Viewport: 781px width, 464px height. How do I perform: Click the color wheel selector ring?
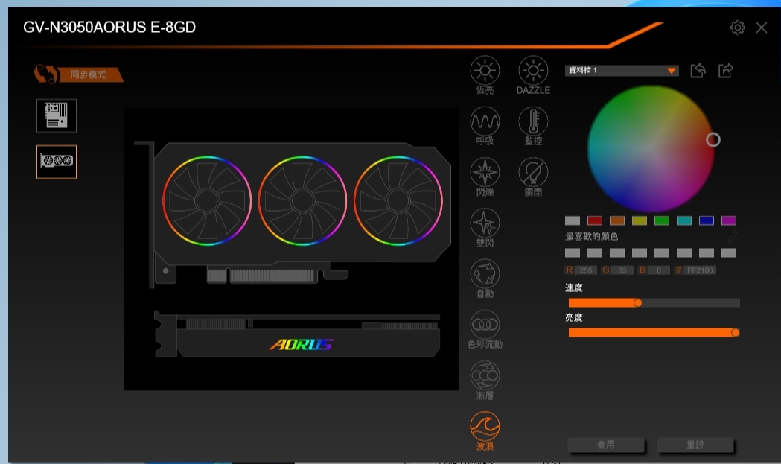[x=713, y=139]
